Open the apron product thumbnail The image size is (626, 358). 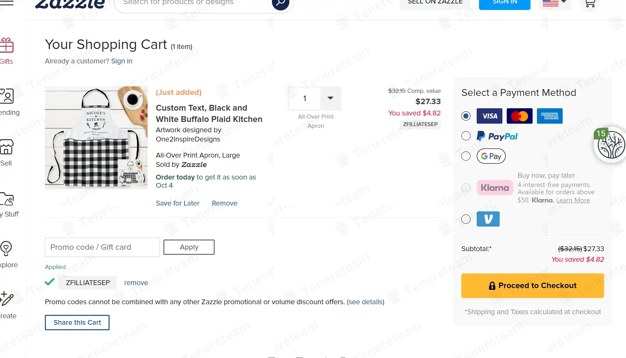(96, 138)
